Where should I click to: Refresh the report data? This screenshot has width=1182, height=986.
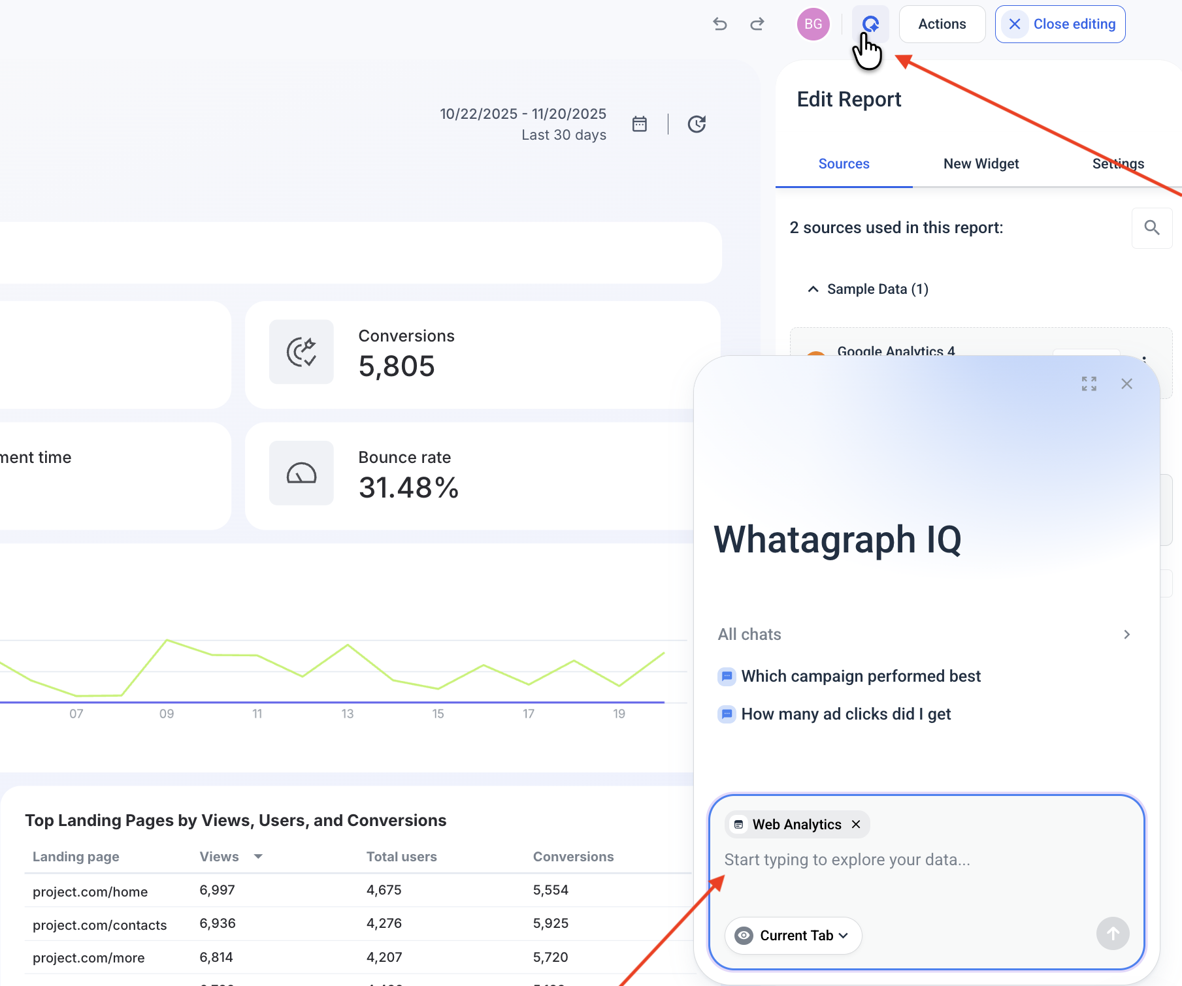point(697,124)
